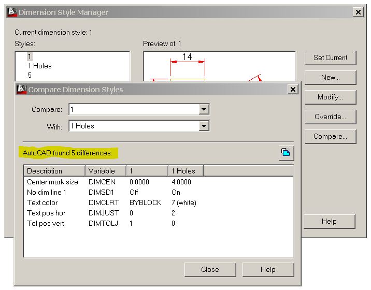The width and height of the screenshot is (371, 290).
Task: Click the DIMJUST variable cell
Action: coord(104,213)
